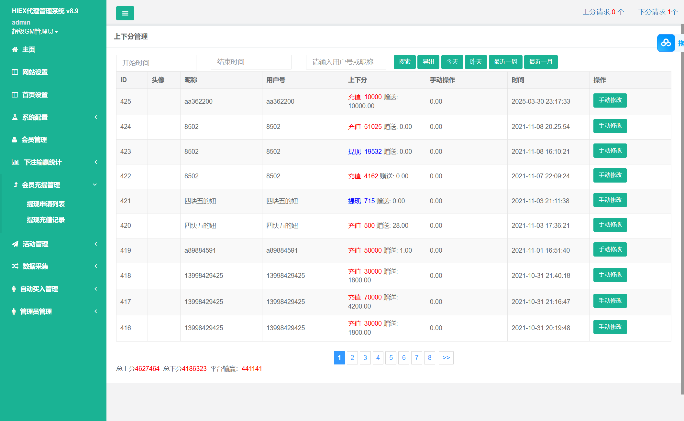The image size is (684, 421).
Task: Click the bar chart icon for 下注输赢统计
Action: pyautogui.click(x=15, y=162)
